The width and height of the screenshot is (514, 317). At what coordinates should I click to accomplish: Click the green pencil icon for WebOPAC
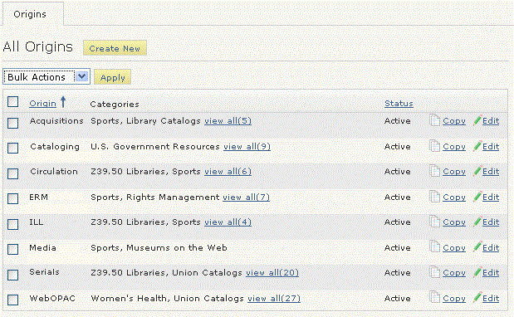477,297
